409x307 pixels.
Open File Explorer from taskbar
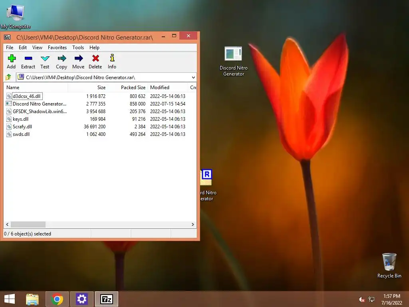[x=32, y=299]
